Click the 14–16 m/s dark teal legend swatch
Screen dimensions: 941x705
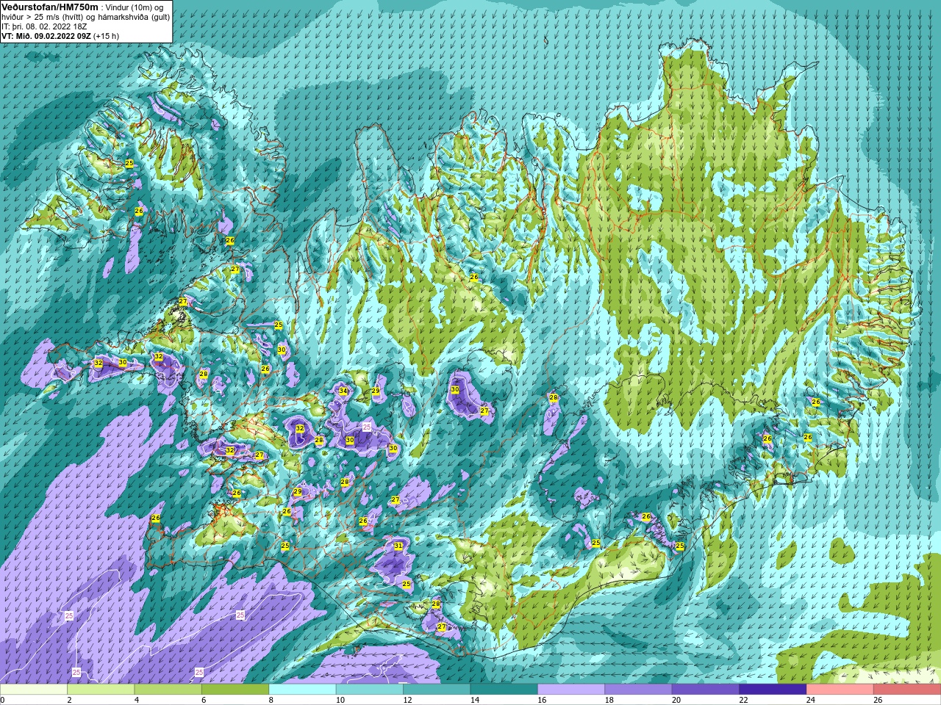(504, 690)
